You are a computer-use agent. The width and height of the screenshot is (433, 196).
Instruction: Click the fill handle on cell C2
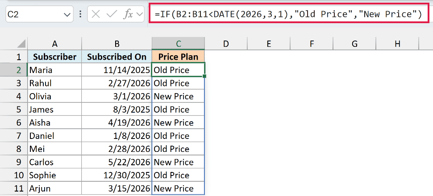tap(204, 76)
